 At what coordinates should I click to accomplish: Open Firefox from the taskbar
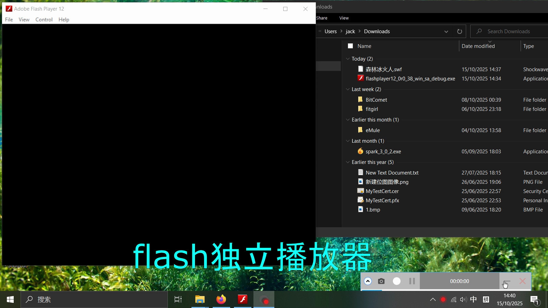pos(221,299)
